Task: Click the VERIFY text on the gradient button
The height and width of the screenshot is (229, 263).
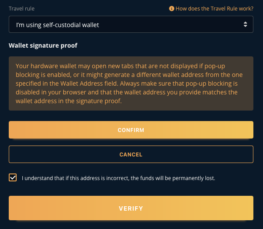Action: 131,208
